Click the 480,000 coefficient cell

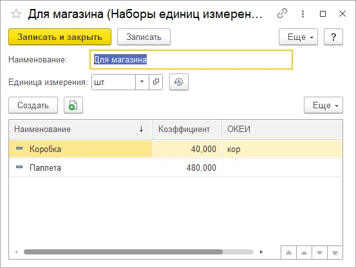point(187,167)
